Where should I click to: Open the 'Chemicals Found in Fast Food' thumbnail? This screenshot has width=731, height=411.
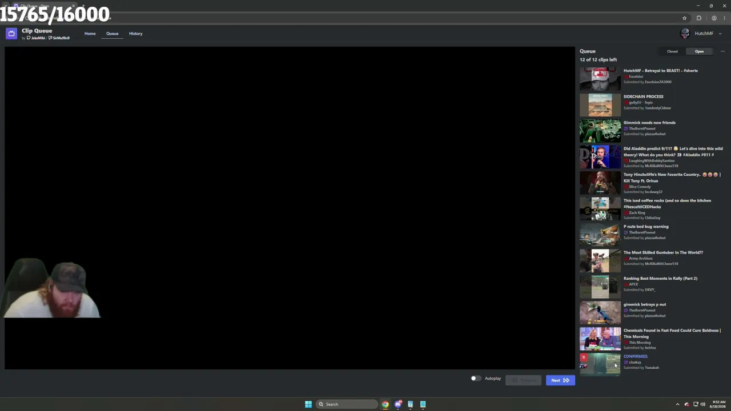pyautogui.click(x=600, y=339)
